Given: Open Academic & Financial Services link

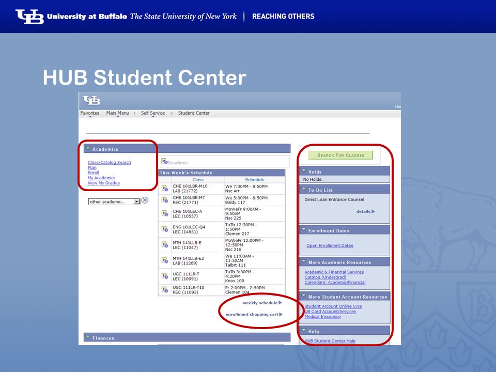Looking at the screenshot, I should tap(334, 272).
